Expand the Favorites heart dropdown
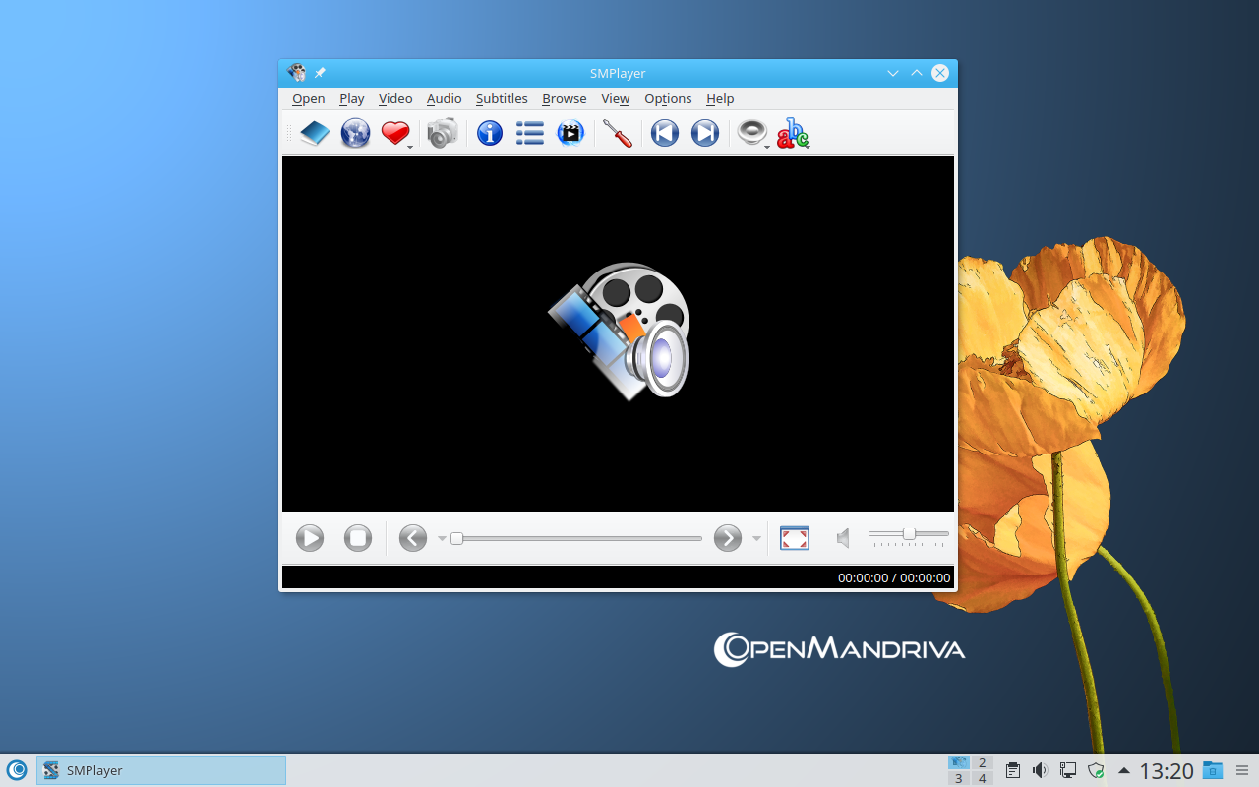 click(409, 146)
